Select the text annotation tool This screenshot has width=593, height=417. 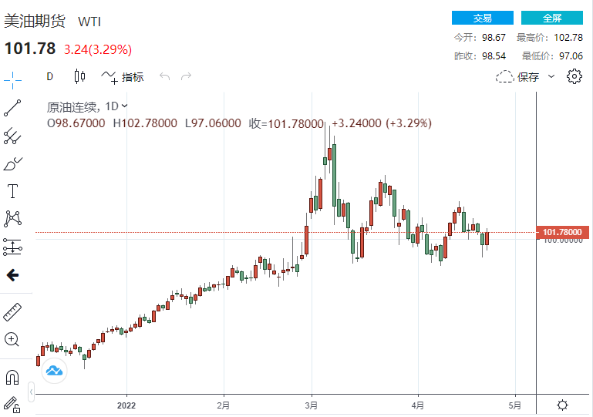tap(12, 190)
